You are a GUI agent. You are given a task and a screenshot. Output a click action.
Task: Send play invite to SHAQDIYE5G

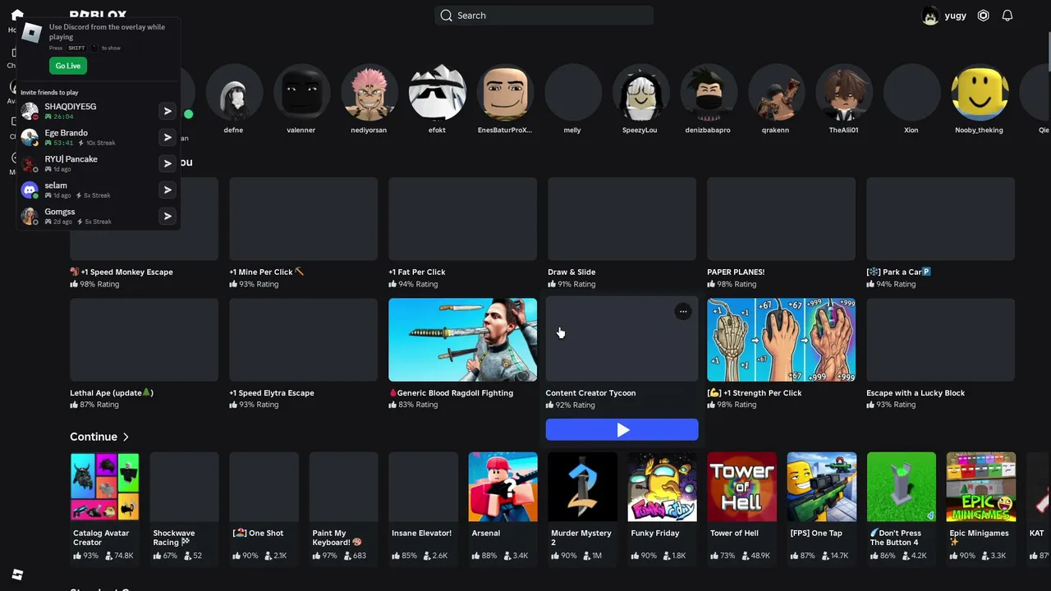click(x=168, y=111)
